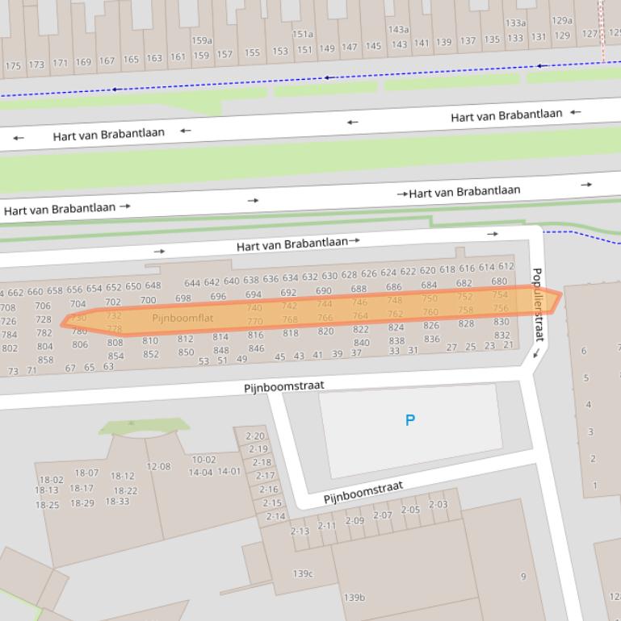621x621 pixels.
Task: Click house number 159a label
Action: pyautogui.click(x=202, y=40)
